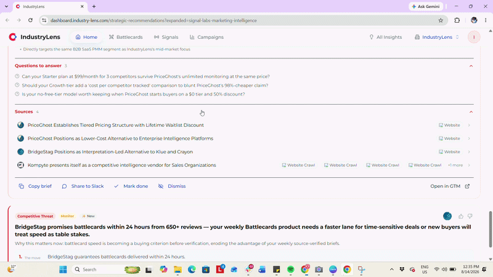
Task: Click Ask Gemini button
Action: [426, 6]
